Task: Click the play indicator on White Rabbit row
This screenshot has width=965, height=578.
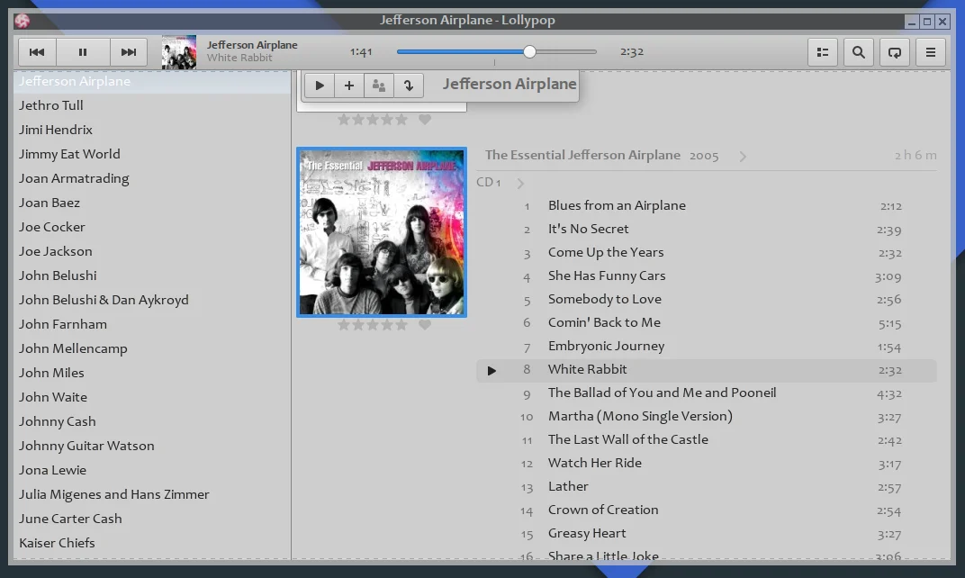Action: (492, 371)
